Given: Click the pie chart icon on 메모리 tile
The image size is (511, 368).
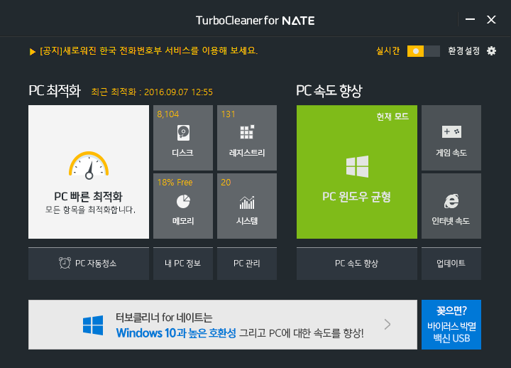Looking at the screenshot, I should (x=183, y=201).
